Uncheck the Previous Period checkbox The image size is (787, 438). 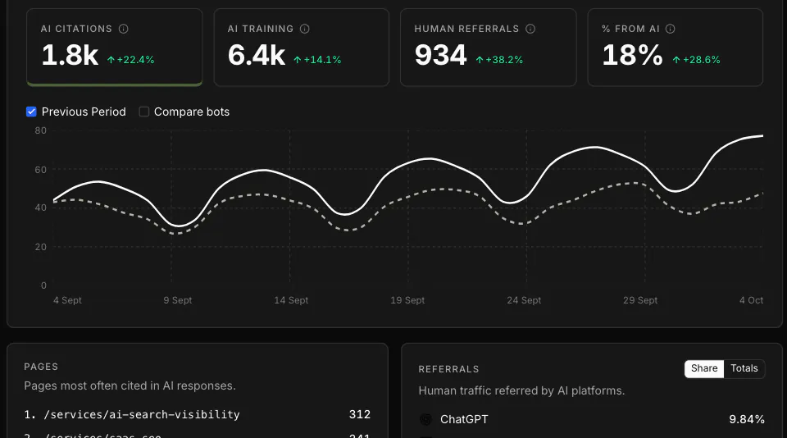tap(31, 112)
